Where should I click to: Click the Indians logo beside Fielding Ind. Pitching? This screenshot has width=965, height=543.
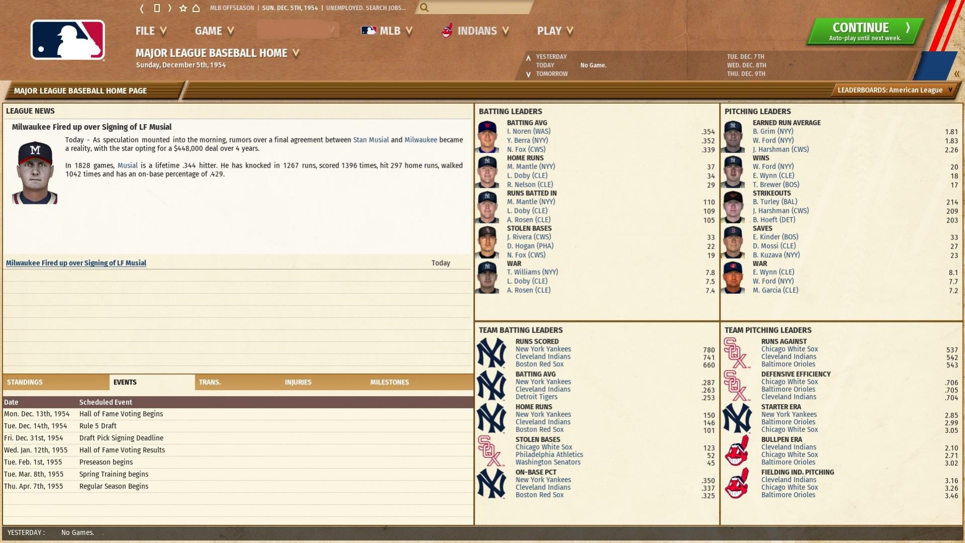tap(737, 484)
